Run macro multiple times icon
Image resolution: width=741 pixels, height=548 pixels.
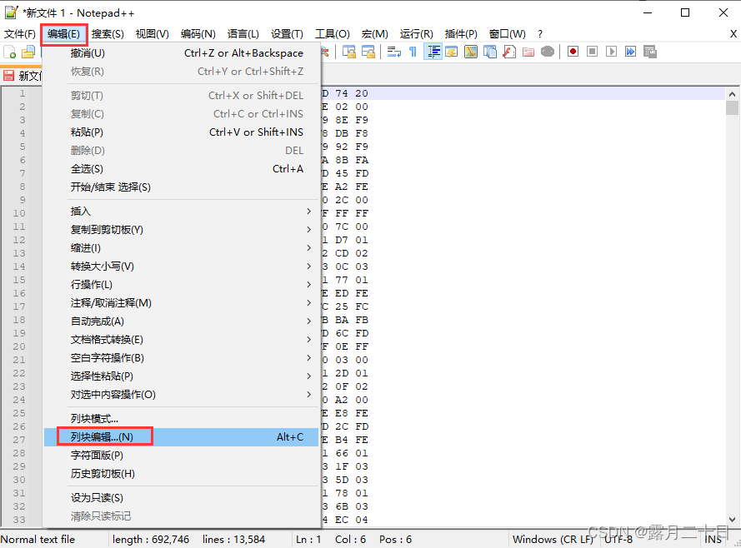(630, 52)
